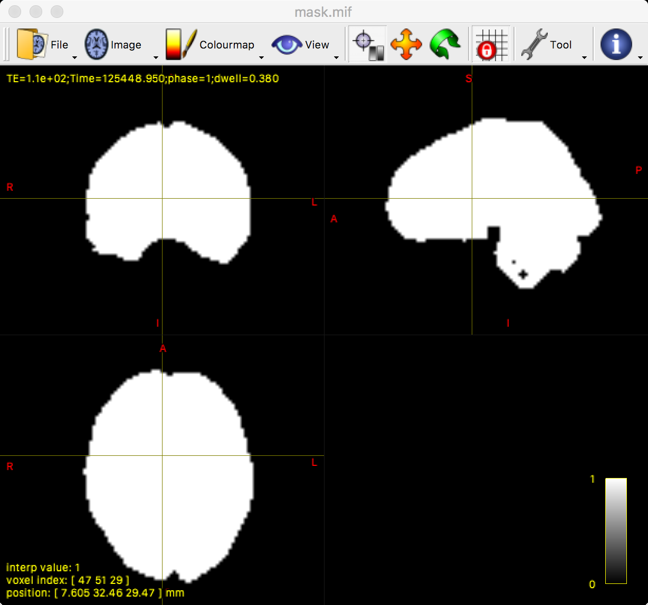The width and height of the screenshot is (648, 605).
Task: Click the File menu label
Action: pos(59,45)
